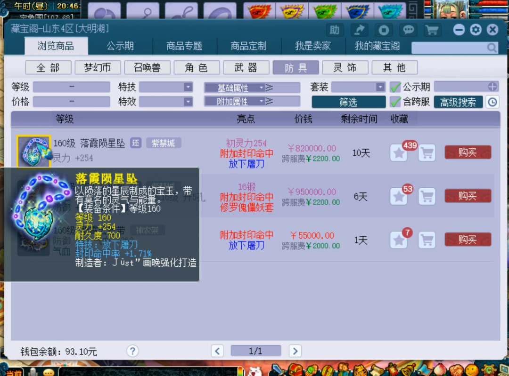Viewport: 509px width, 376px height.
Task: Select the red mask icon in top bar
Action: click(259, 11)
